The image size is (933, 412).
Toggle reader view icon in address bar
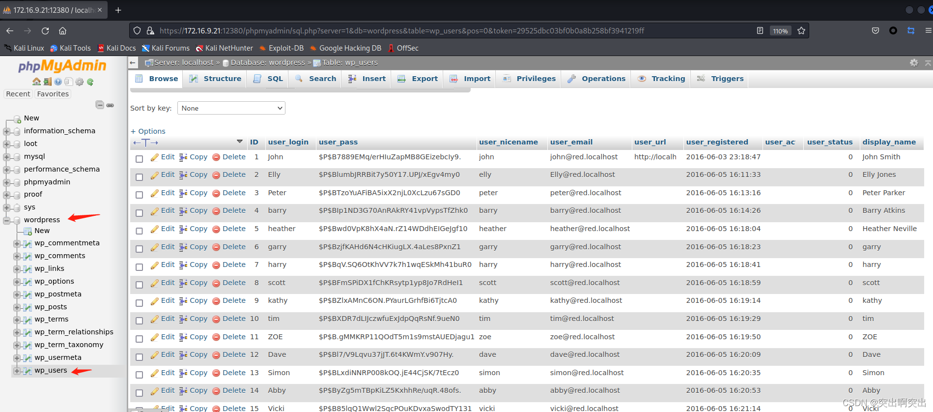760,30
